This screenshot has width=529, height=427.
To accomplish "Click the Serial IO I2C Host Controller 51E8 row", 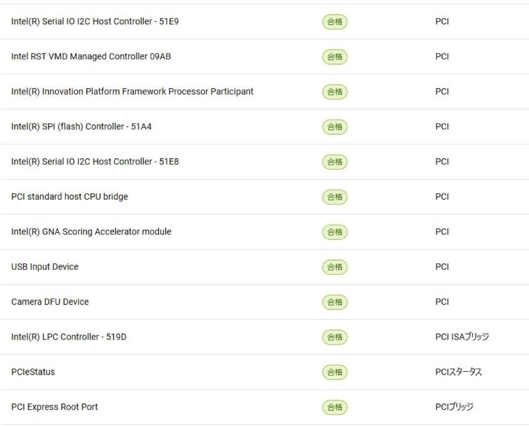I will click(x=95, y=162).
